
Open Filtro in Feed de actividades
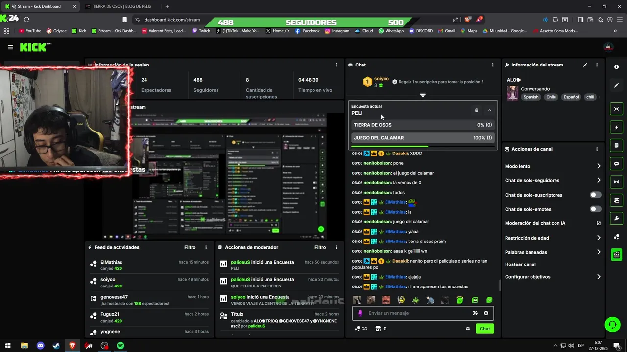[190, 247]
